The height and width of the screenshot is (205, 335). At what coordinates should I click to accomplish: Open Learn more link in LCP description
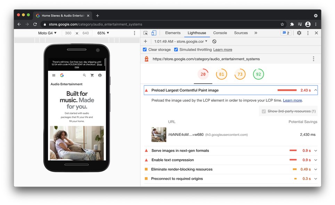point(293,100)
